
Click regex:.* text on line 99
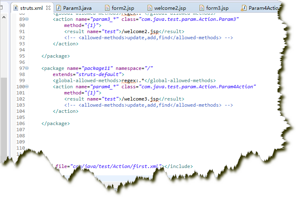click(133, 81)
